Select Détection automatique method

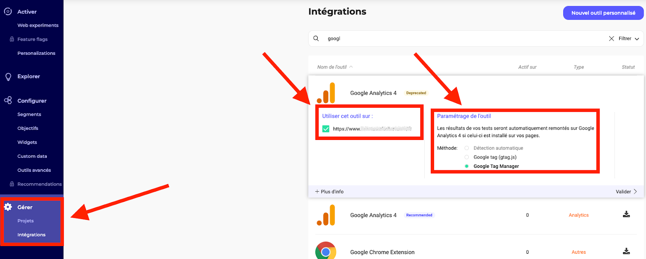click(467, 148)
